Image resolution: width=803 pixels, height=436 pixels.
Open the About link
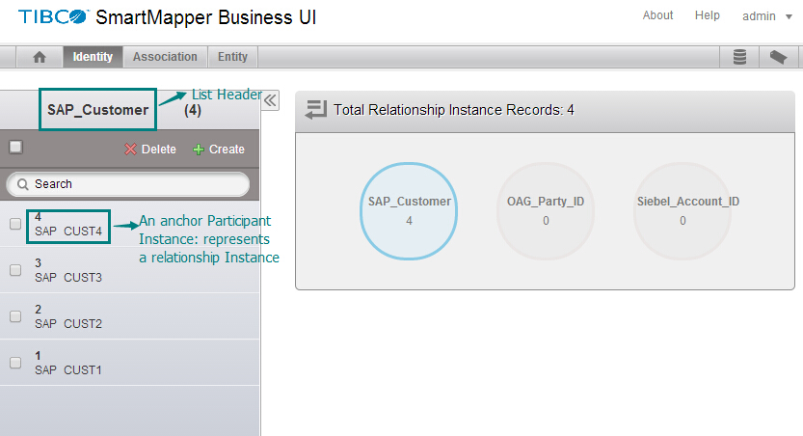tap(658, 15)
